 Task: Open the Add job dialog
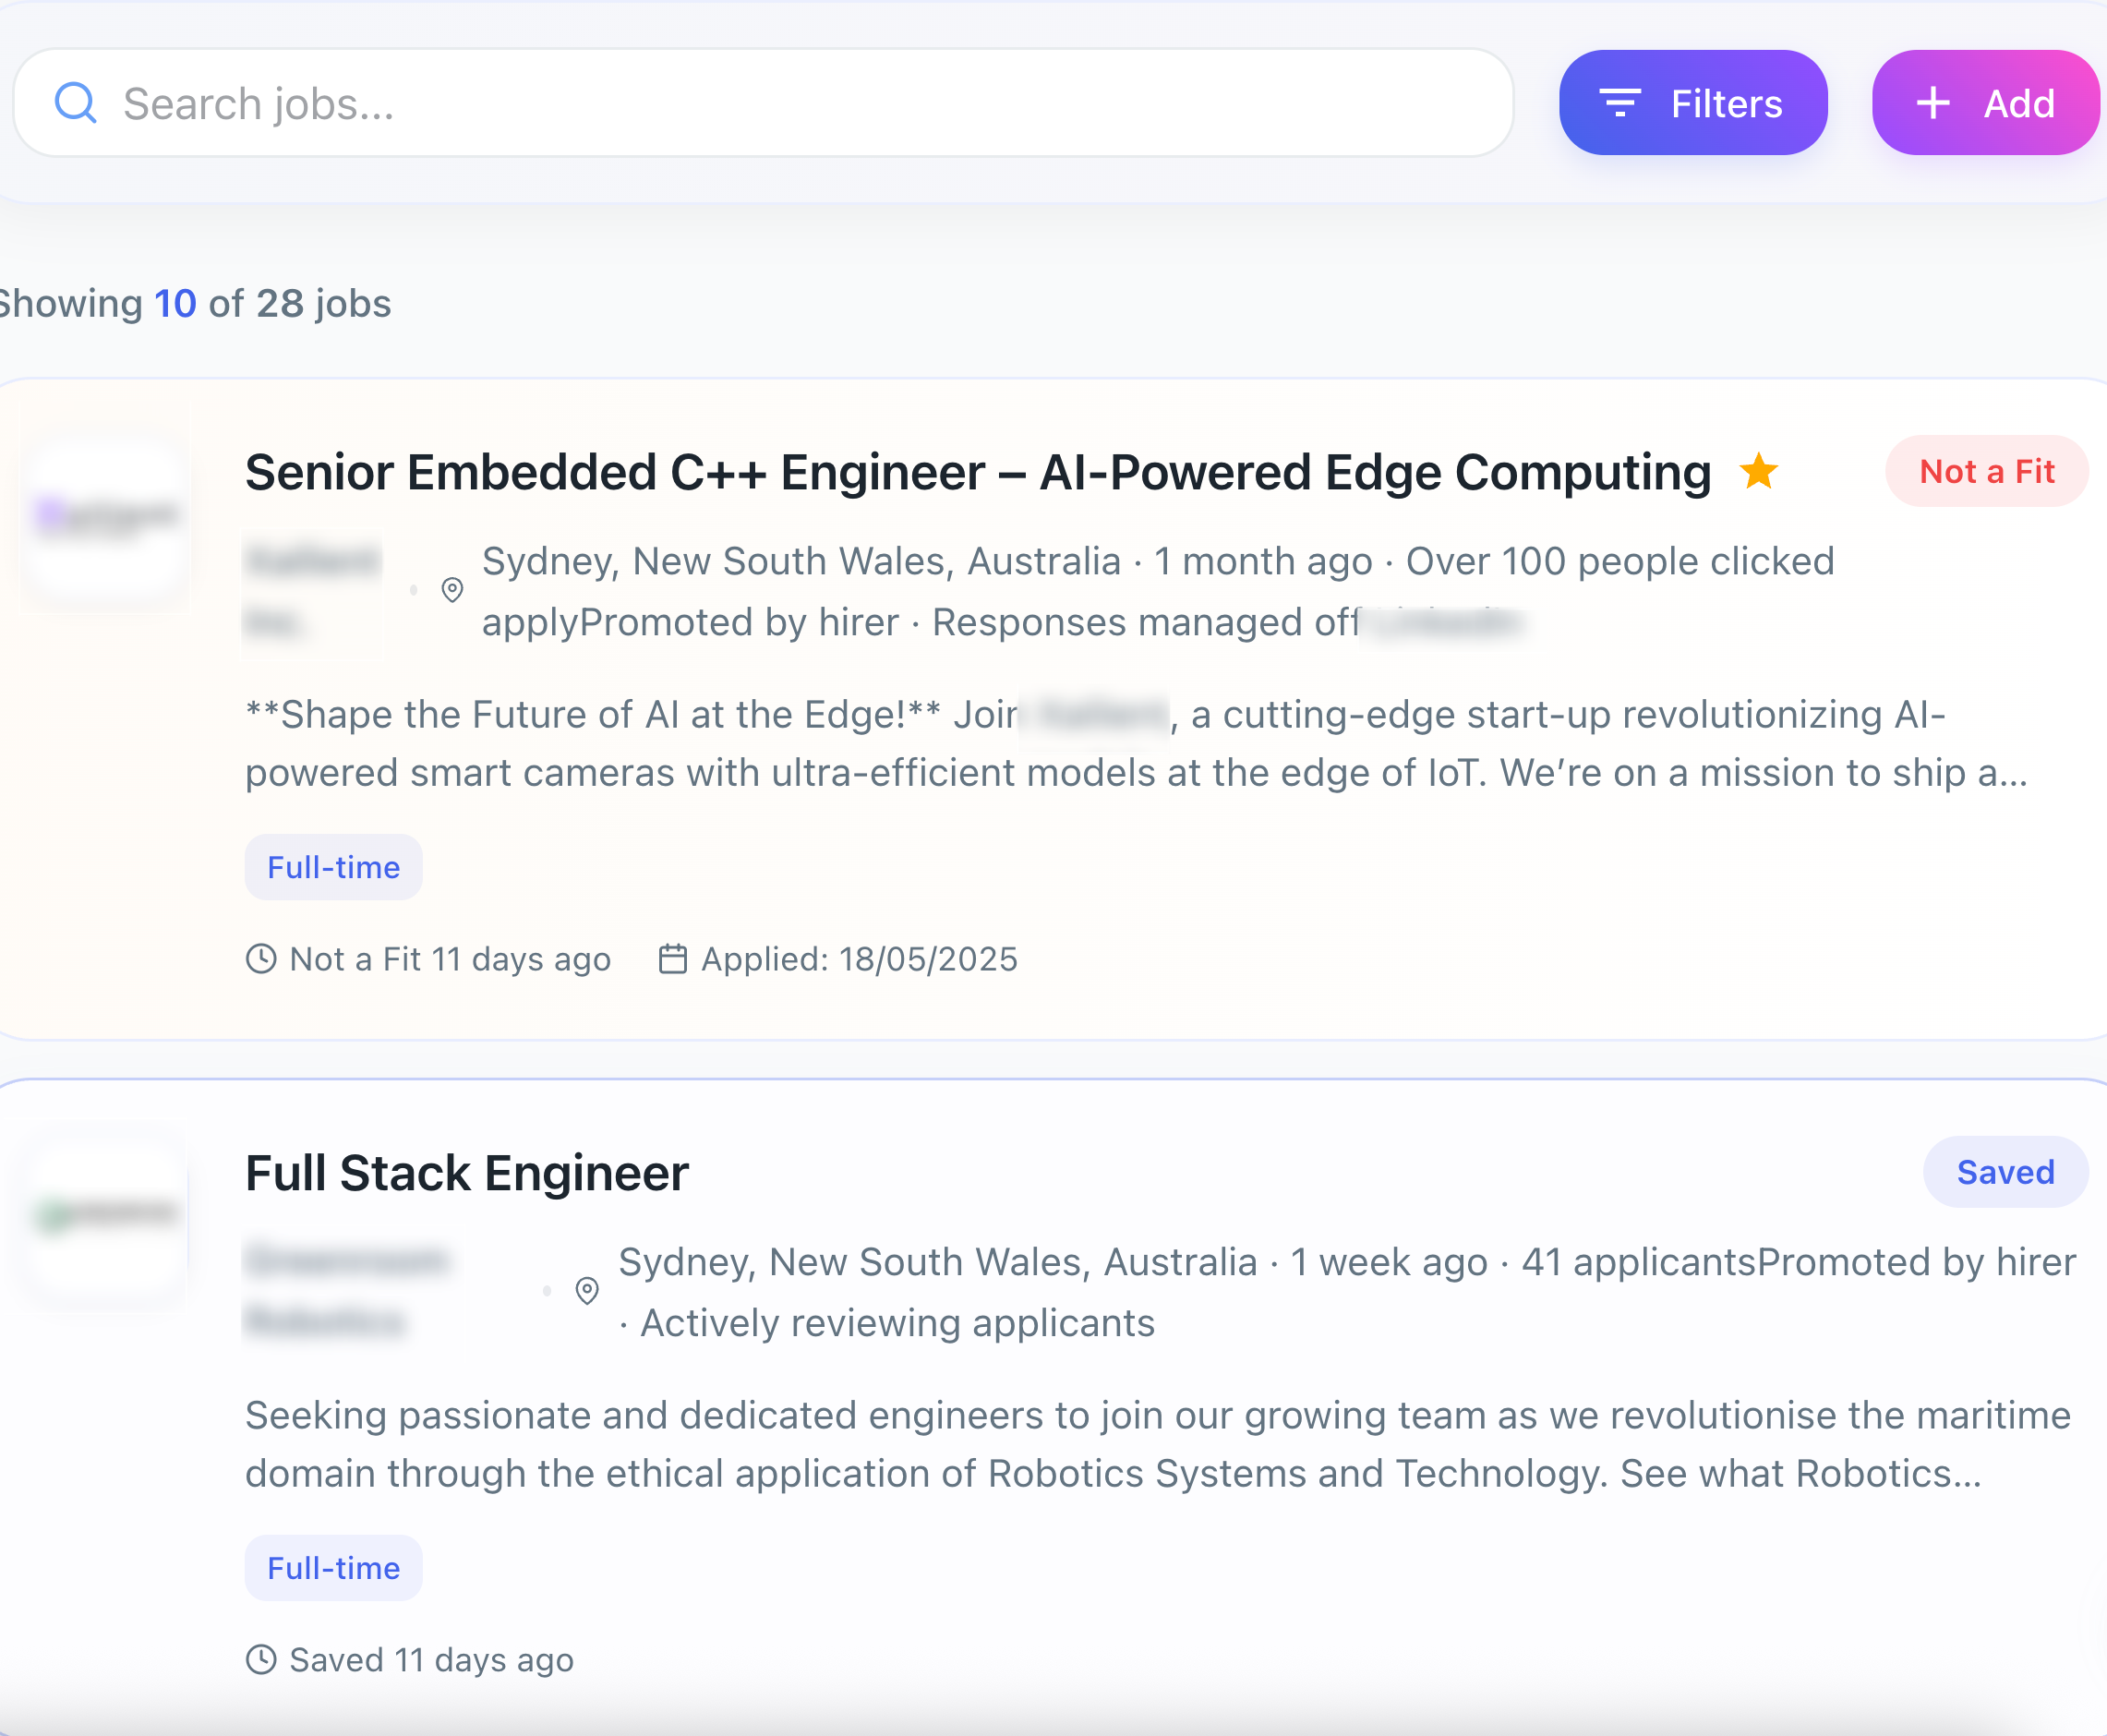[x=1985, y=101]
